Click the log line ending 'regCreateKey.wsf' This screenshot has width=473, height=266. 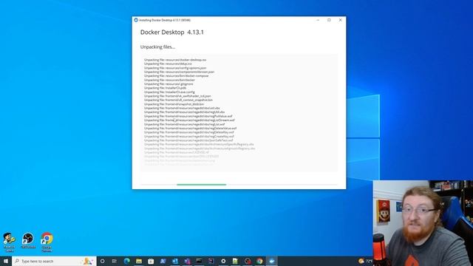click(x=189, y=136)
